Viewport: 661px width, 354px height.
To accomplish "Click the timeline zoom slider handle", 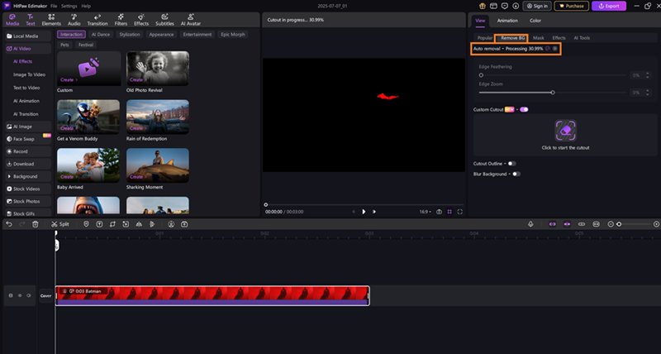I will pyautogui.click(x=619, y=224).
